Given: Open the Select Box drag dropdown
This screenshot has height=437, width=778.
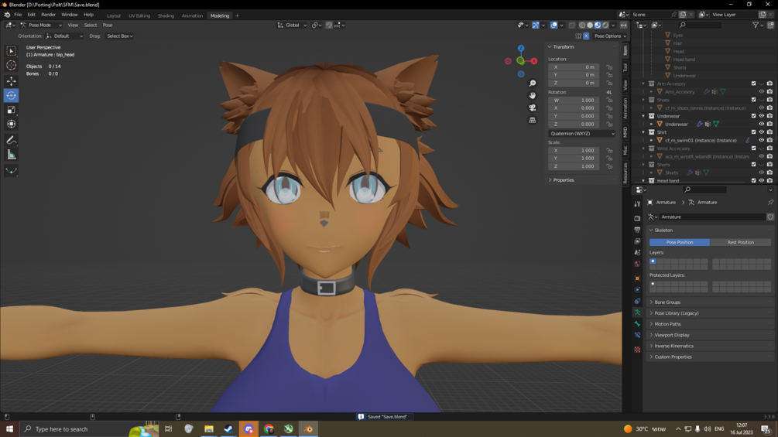Looking at the screenshot, I should coord(119,36).
